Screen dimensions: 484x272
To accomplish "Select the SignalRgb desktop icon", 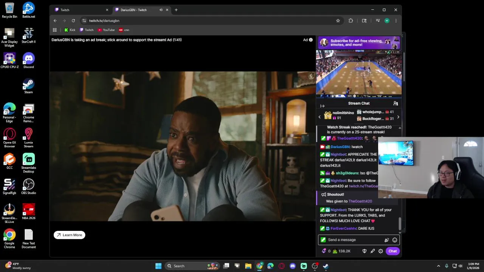I will pos(9,186).
